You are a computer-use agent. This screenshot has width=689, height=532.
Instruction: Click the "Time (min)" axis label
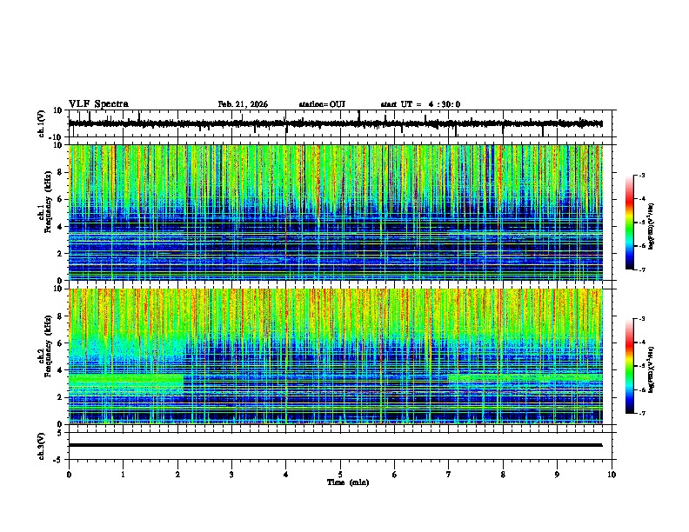point(348,482)
